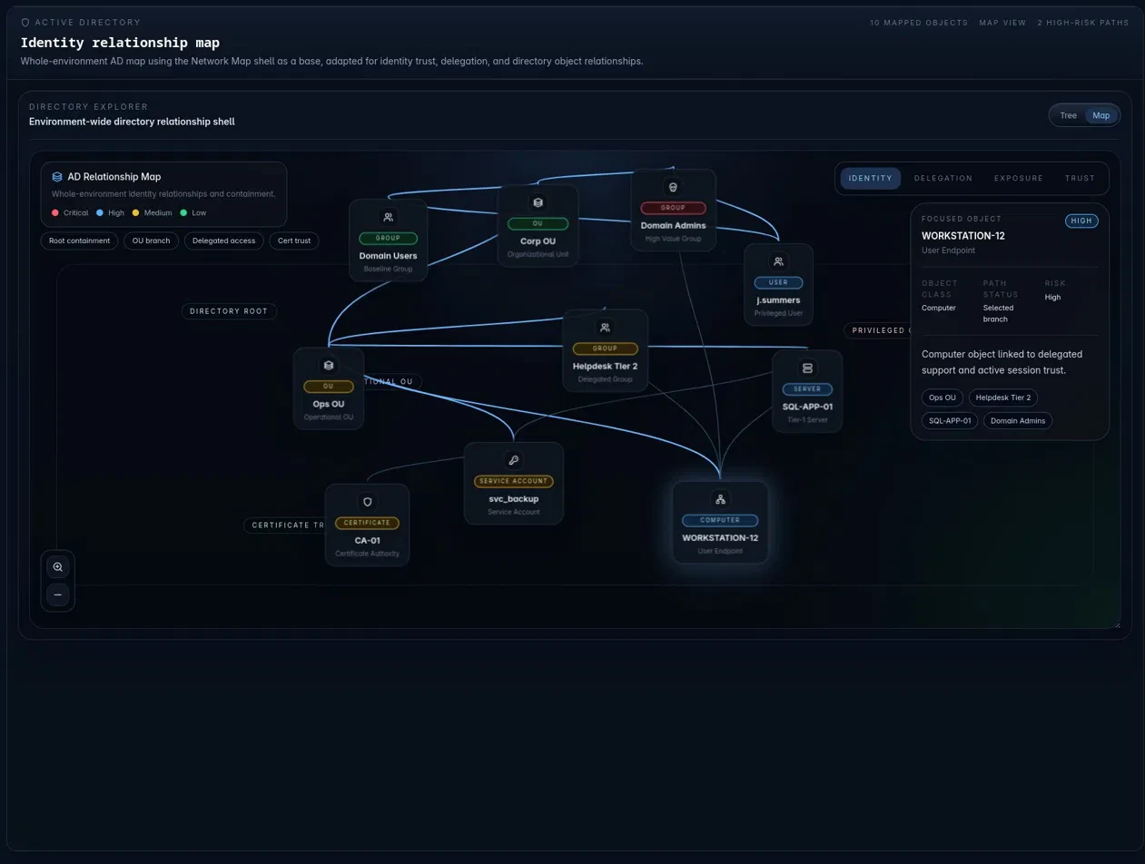Click the GROUP badge on Helpdesk Tier 2
This screenshot has height=864, width=1145.
pos(605,349)
